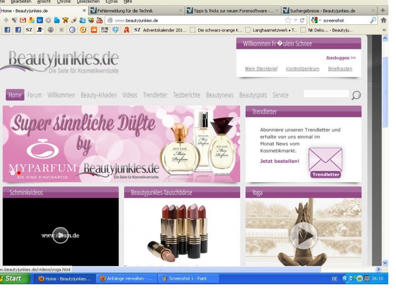396x297 pixels.
Task: Open the URL history dropdown arrow
Action: tap(295, 20)
